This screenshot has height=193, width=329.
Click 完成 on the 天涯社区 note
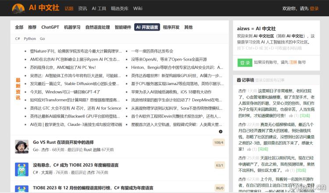click(301, 170)
